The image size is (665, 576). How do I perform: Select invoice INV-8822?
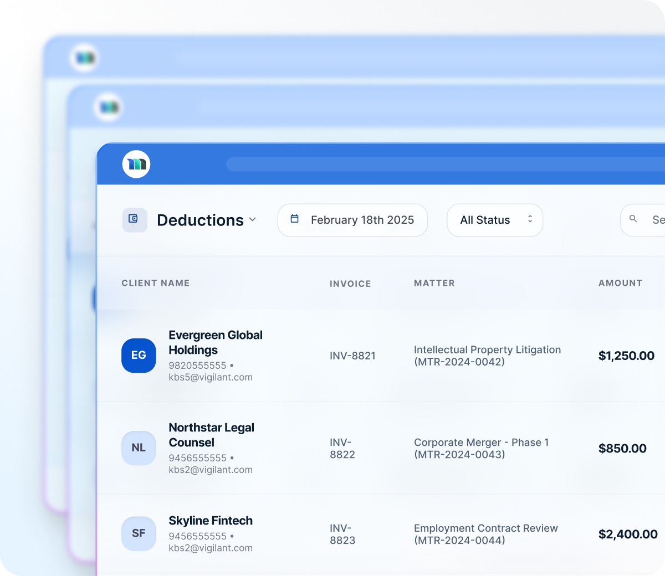pos(342,448)
